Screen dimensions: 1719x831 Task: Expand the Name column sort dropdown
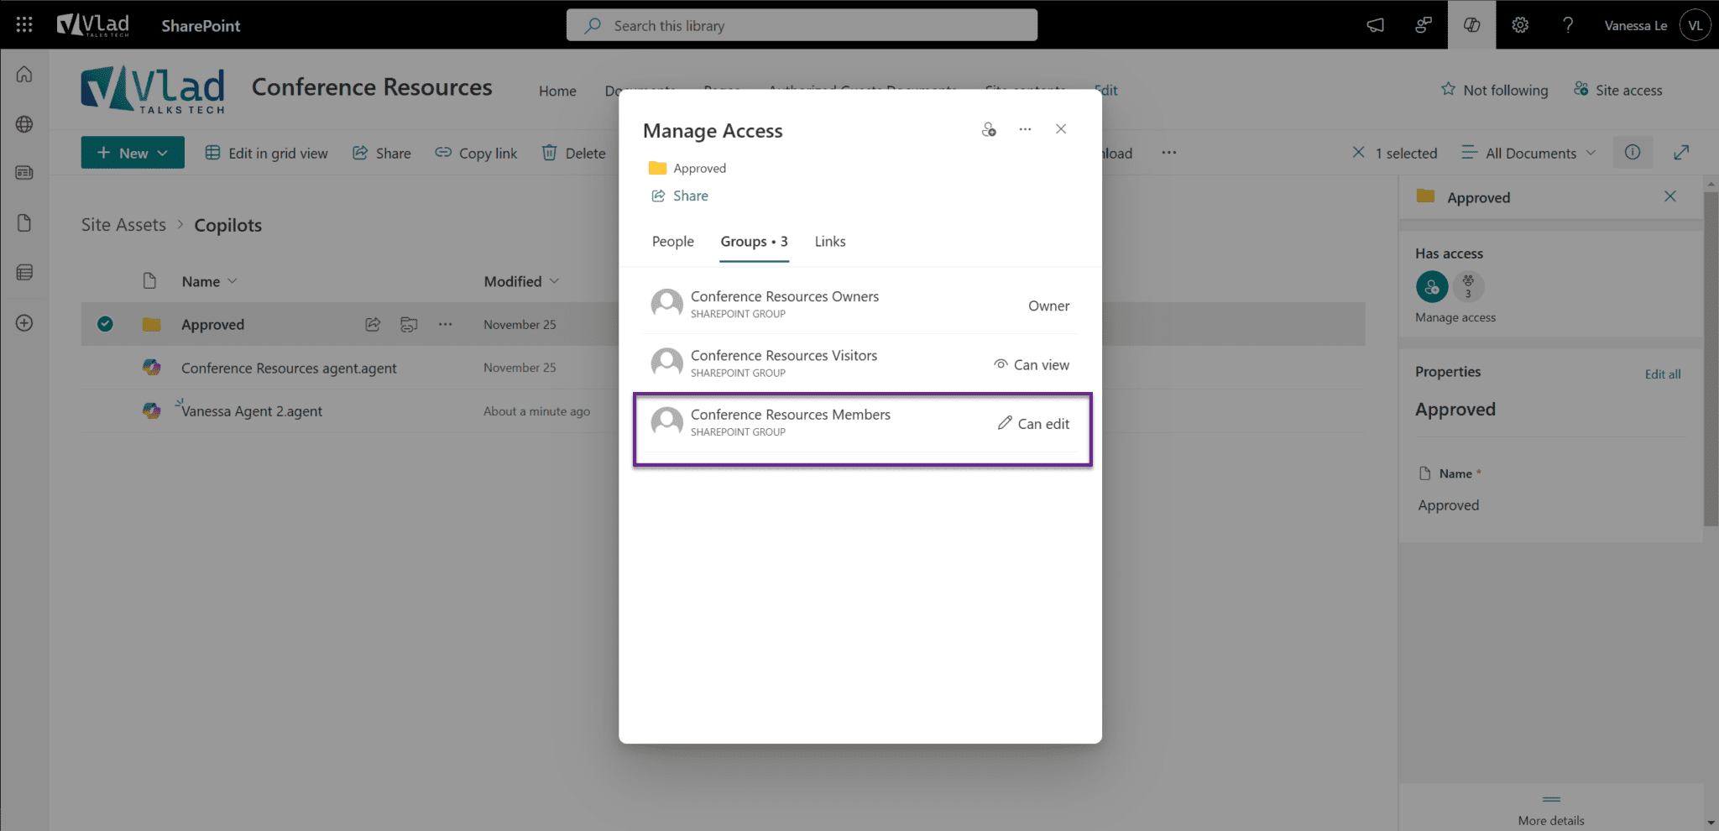pos(233,281)
